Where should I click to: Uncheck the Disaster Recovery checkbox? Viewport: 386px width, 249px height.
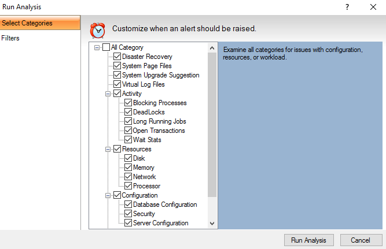tap(117, 57)
